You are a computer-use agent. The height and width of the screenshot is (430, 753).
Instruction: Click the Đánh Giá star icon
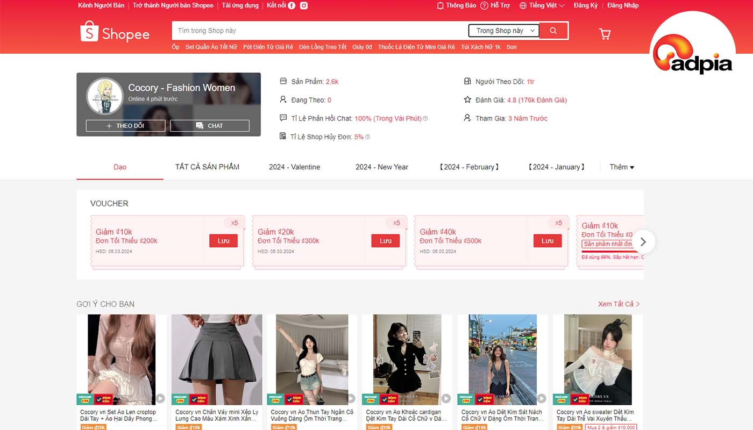tap(467, 100)
